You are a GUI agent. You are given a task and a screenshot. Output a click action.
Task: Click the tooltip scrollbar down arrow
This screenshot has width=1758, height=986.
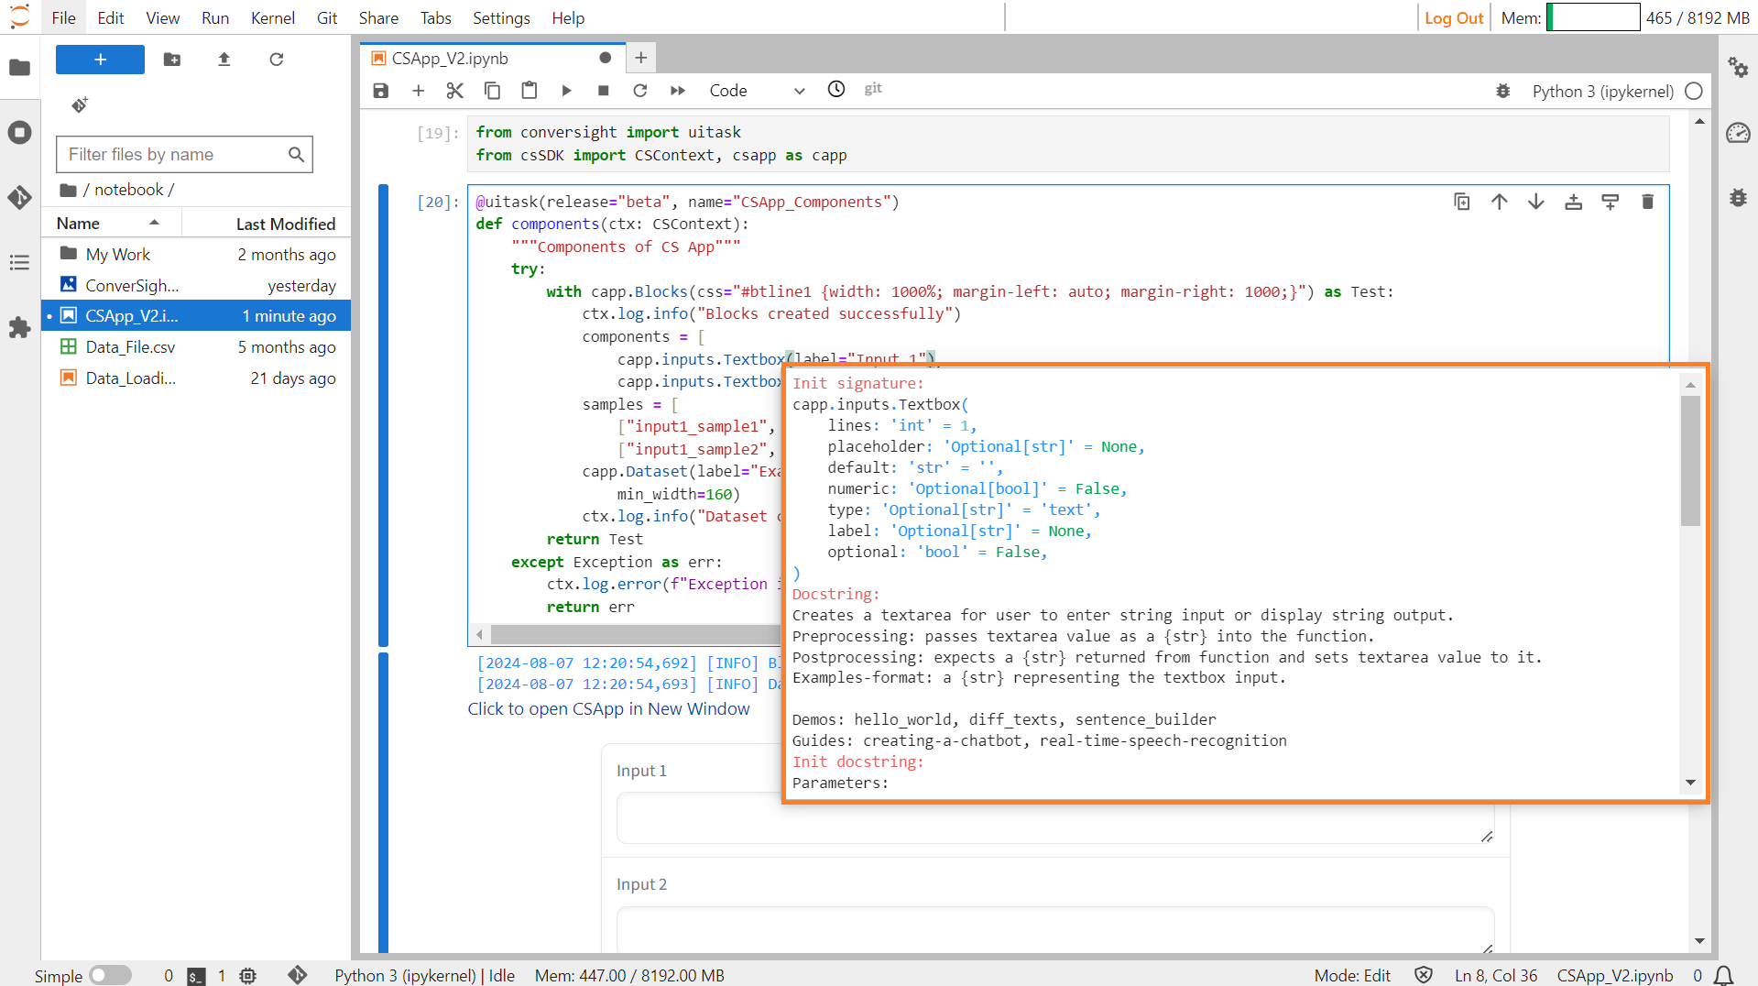pos(1690,783)
